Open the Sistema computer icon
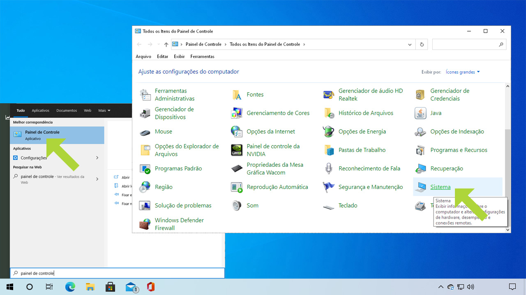The height and width of the screenshot is (295, 526). (x=420, y=187)
